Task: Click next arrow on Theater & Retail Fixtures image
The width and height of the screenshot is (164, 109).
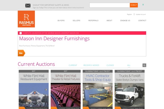Action: click(78, 90)
